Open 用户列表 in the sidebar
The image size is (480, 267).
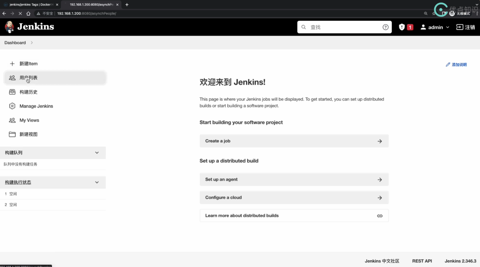[x=55, y=78]
